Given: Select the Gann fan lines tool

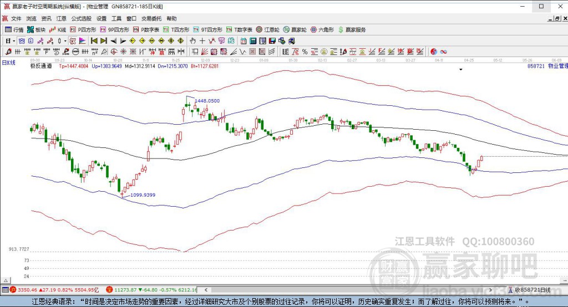Looking at the screenshot, I should point(204,52).
